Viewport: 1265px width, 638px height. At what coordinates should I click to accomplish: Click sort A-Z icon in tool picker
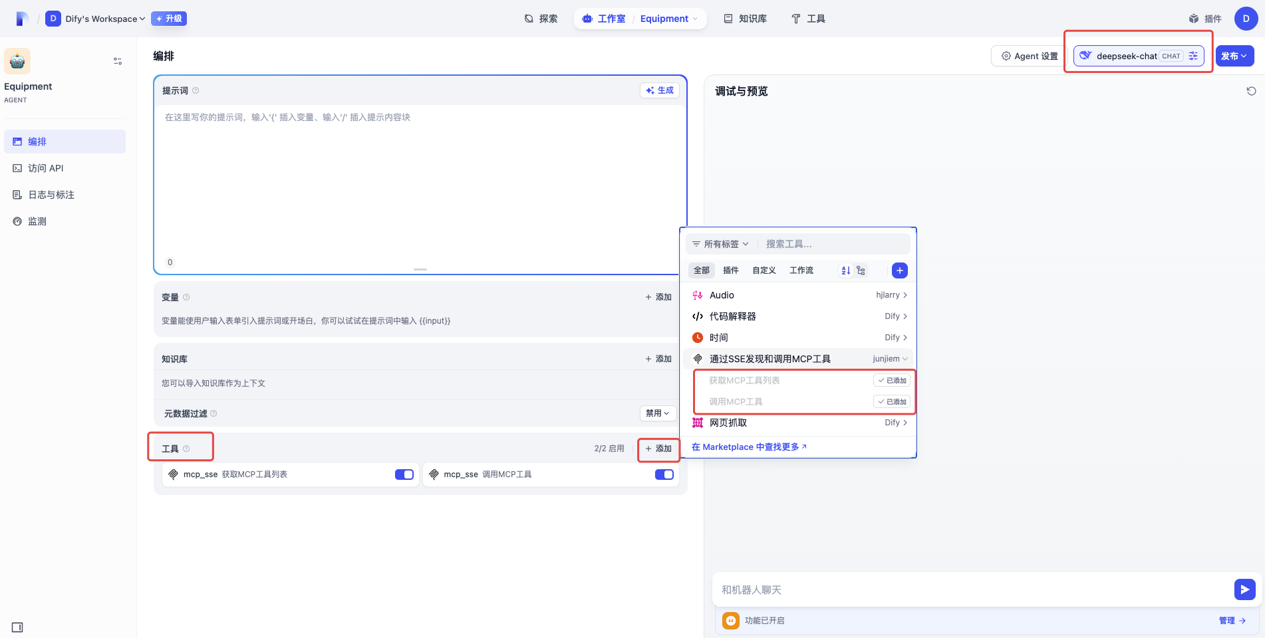coord(845,270)
